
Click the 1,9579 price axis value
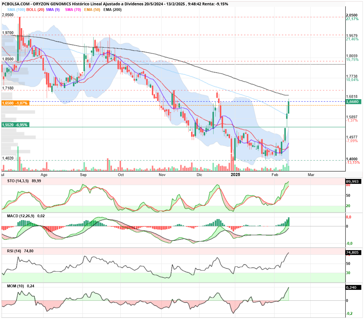[x=352, y=36]
